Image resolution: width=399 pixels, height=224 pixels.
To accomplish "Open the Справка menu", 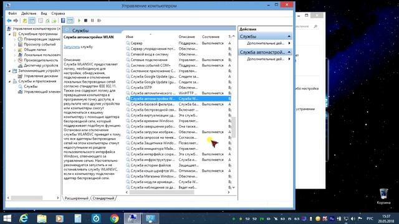I will click(x=58, y=14).
